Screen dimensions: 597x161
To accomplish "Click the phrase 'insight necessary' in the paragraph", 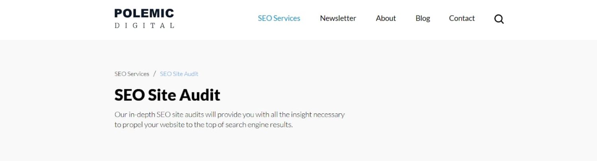I will click(x=318, y=115).
